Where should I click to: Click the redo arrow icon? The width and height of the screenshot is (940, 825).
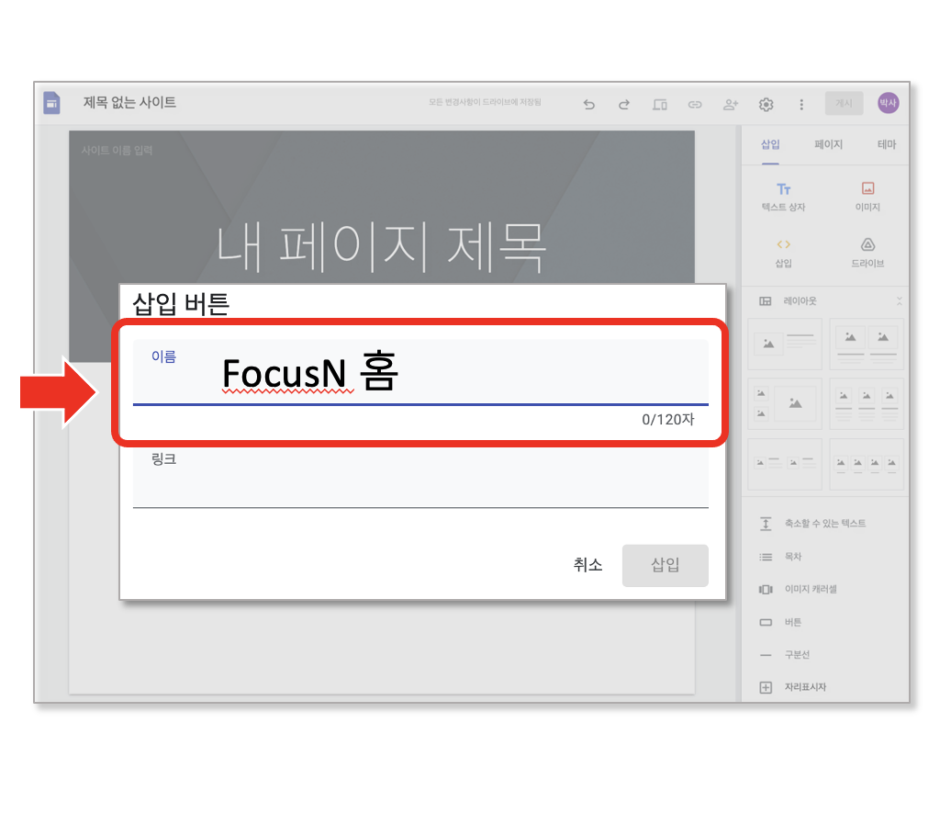624,105
